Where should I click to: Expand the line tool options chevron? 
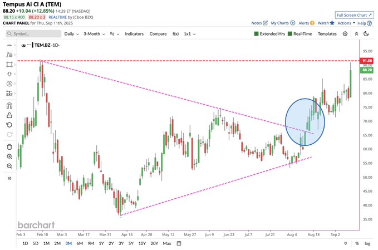(15, 45)
